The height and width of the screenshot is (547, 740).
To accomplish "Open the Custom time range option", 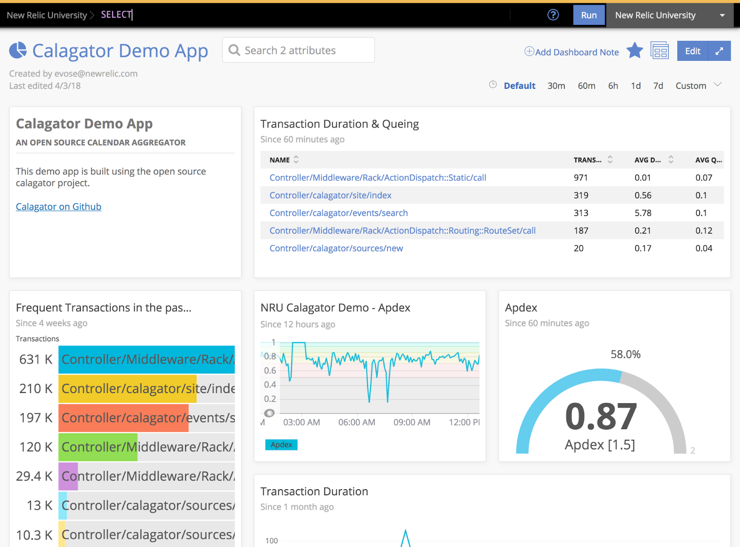I will tap(691, 86).
